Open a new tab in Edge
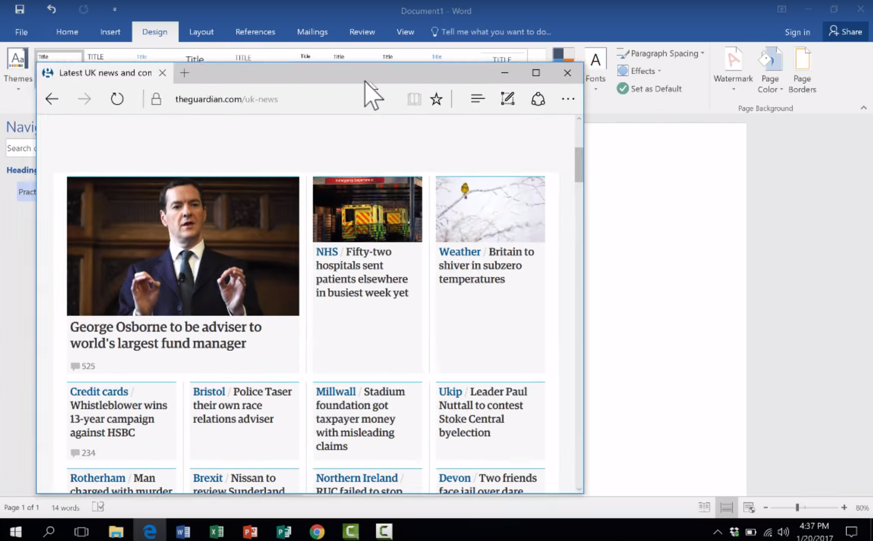Screen dimensions: 873x541 [x=184, y=73]
